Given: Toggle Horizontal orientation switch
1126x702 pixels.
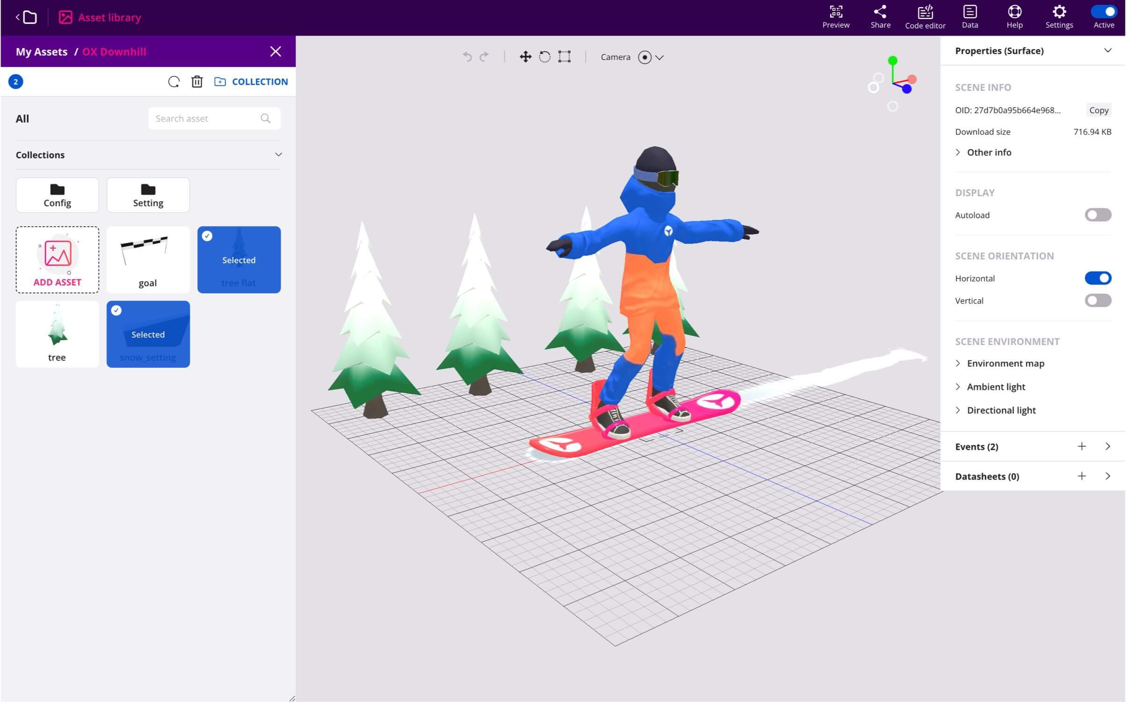Looking at the screenshot, I should point(1098,278).
